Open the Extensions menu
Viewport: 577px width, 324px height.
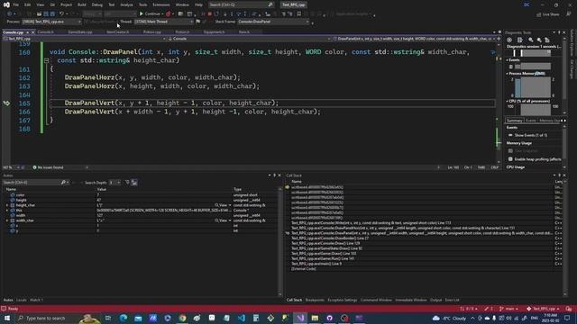point(161,4)
